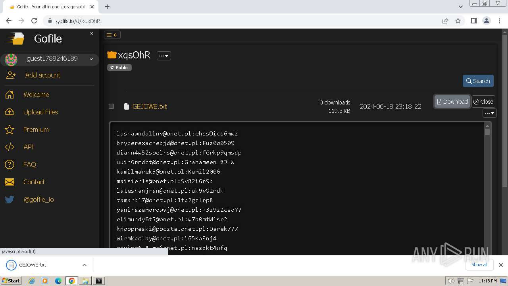Bookmark this page with the star icon

(x=458, y=21)
